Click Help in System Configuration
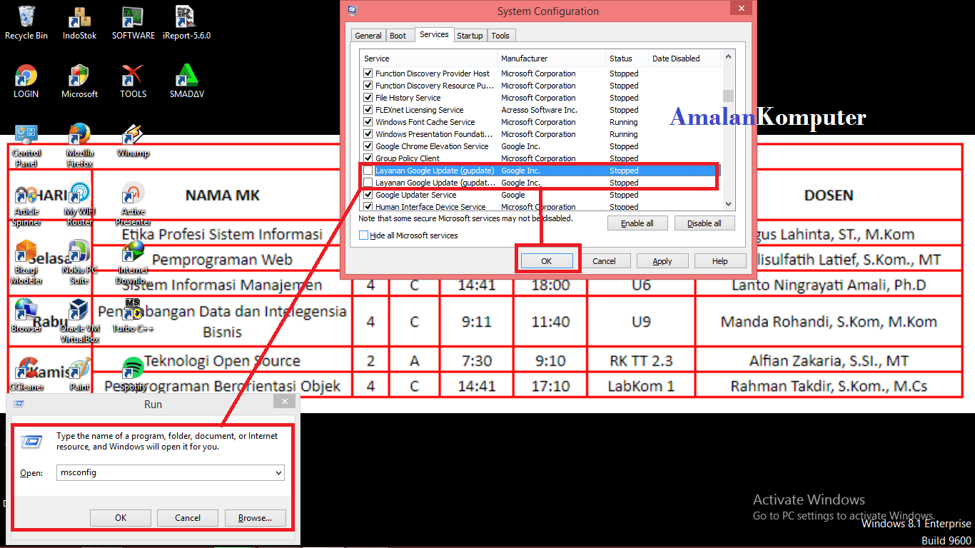 [720, 261]
